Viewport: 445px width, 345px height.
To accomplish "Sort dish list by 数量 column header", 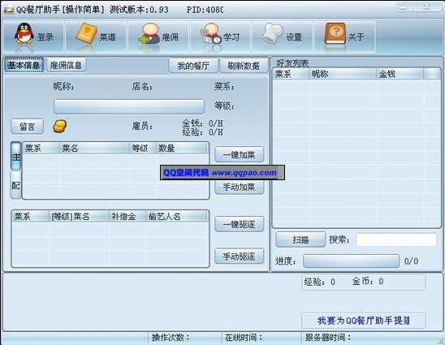I will (182, 148).
